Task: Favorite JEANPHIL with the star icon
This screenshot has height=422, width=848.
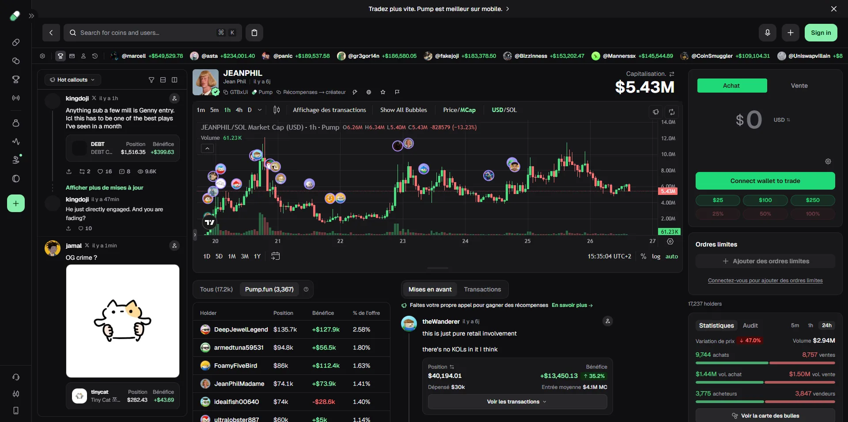Action: coord(383,92)
